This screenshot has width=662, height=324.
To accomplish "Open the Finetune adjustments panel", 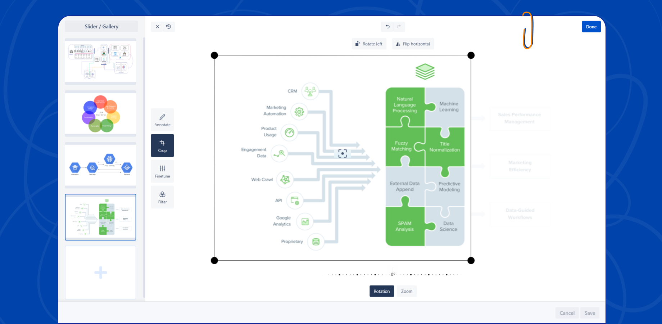I will point(162,171).
